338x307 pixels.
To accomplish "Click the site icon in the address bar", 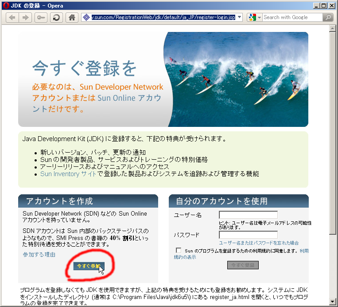I will click(86, 17).
